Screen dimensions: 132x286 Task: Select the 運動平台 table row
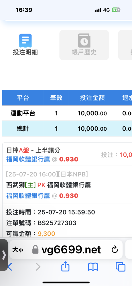tap(67, 114)
